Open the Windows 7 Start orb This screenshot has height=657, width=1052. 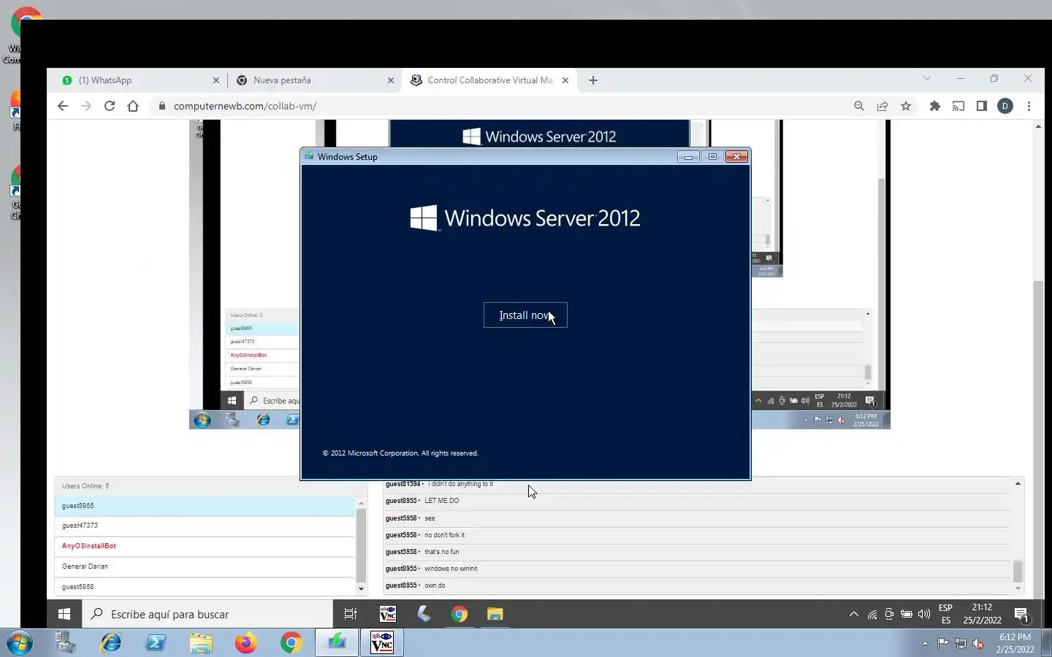point(19,643)
